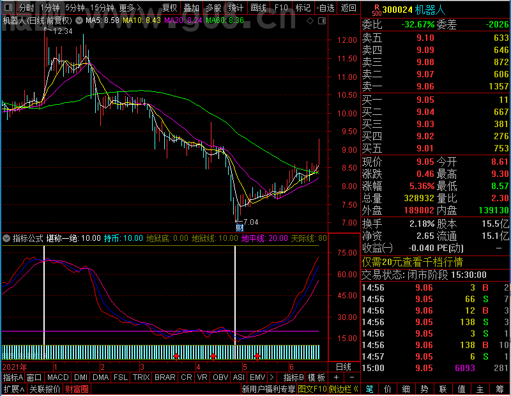Select the 笔 tick detail tab

coord(370,389)
